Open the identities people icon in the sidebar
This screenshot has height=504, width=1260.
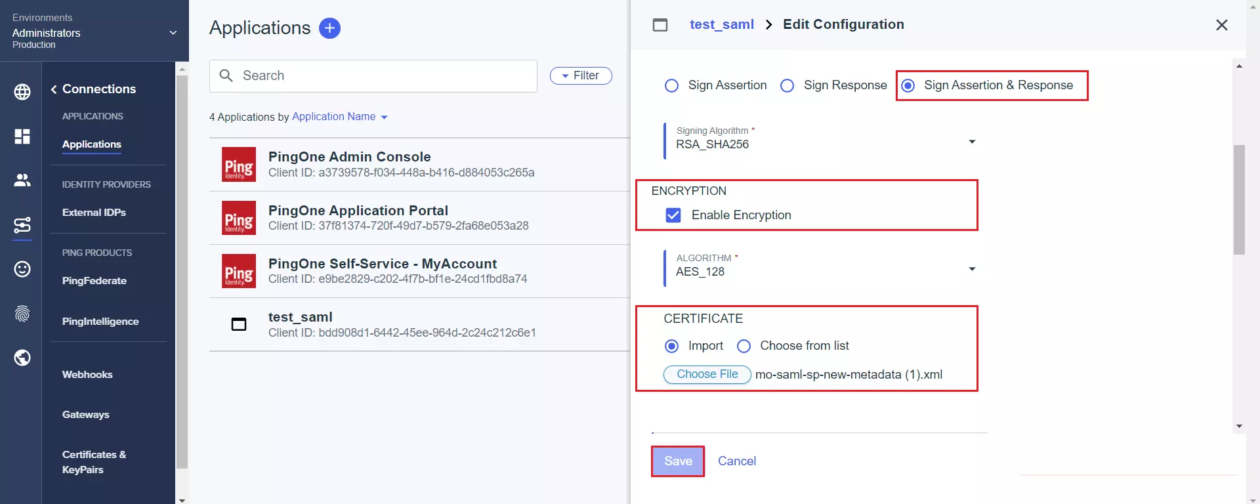(x=22, y=180)
